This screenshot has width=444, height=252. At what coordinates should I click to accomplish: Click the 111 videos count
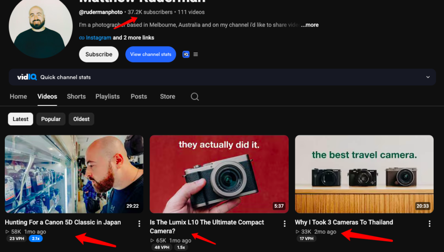coord(191,12)
